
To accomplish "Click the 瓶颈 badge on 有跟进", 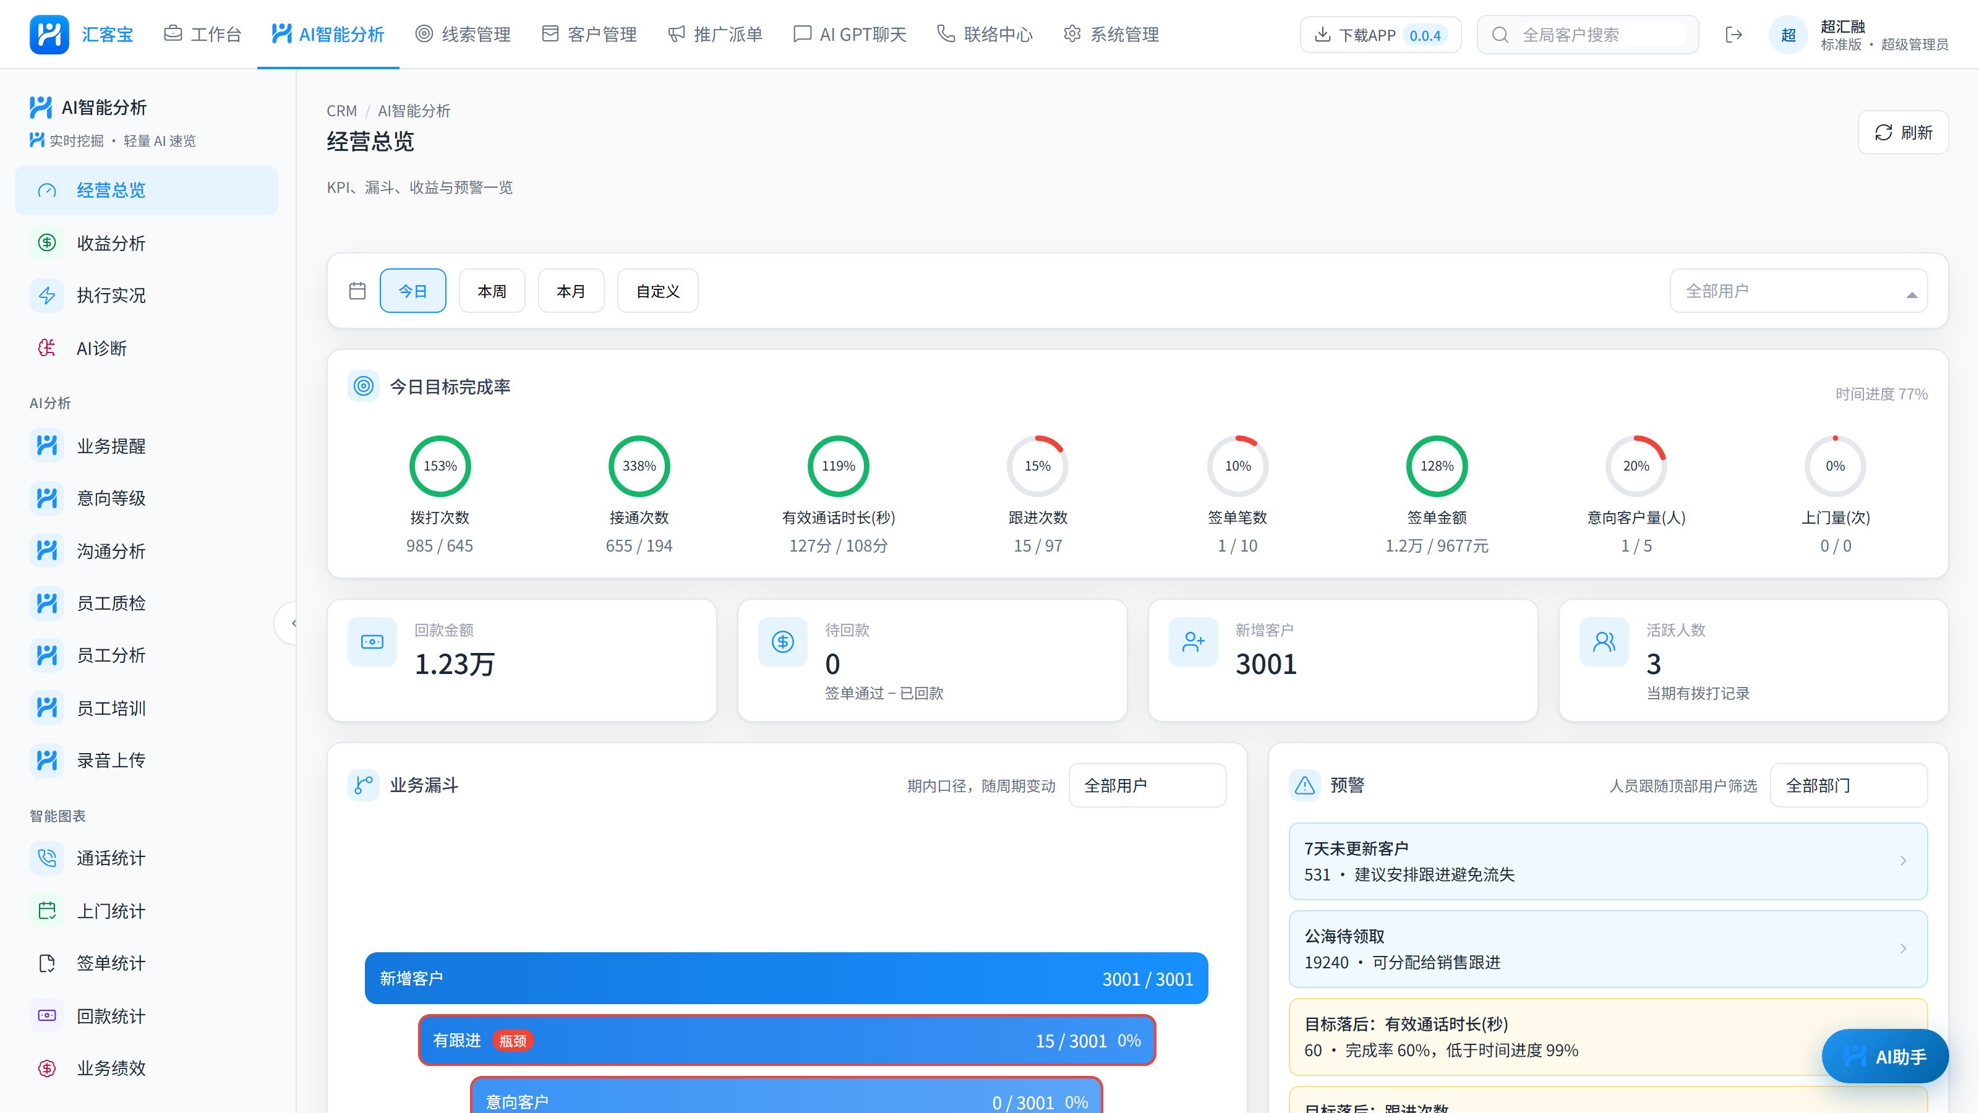I will pyautogui.click(x=513, y=1040).
